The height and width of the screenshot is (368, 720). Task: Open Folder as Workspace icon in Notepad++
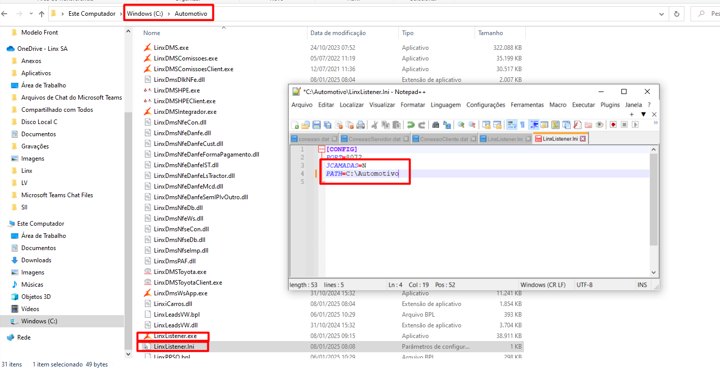pos(588,125)
